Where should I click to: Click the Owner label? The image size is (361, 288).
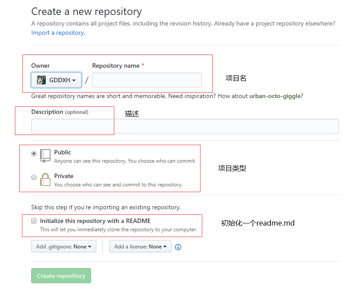40,65
